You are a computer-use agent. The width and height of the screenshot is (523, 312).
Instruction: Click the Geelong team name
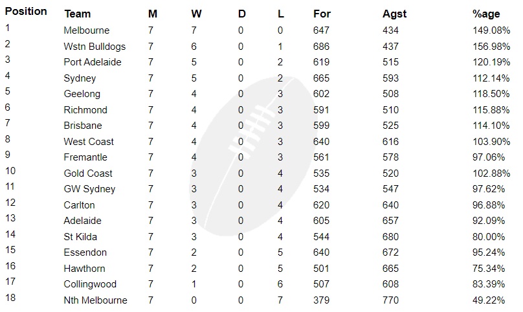tap(82, 94)
